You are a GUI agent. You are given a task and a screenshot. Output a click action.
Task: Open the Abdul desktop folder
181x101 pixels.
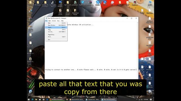[x=60, y=12]
